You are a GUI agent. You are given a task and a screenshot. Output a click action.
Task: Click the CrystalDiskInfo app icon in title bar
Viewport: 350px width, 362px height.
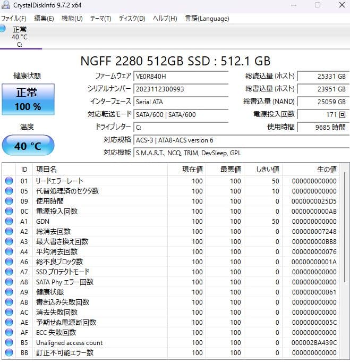[5, 5]
